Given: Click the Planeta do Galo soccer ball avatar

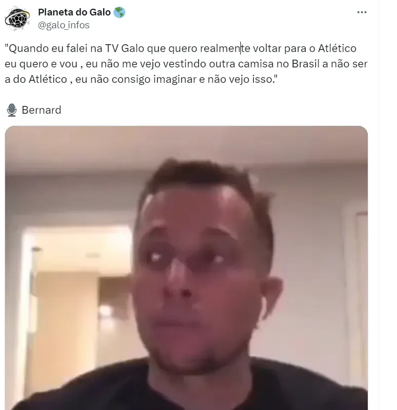Looking at the screenshot, I should 17,18.
